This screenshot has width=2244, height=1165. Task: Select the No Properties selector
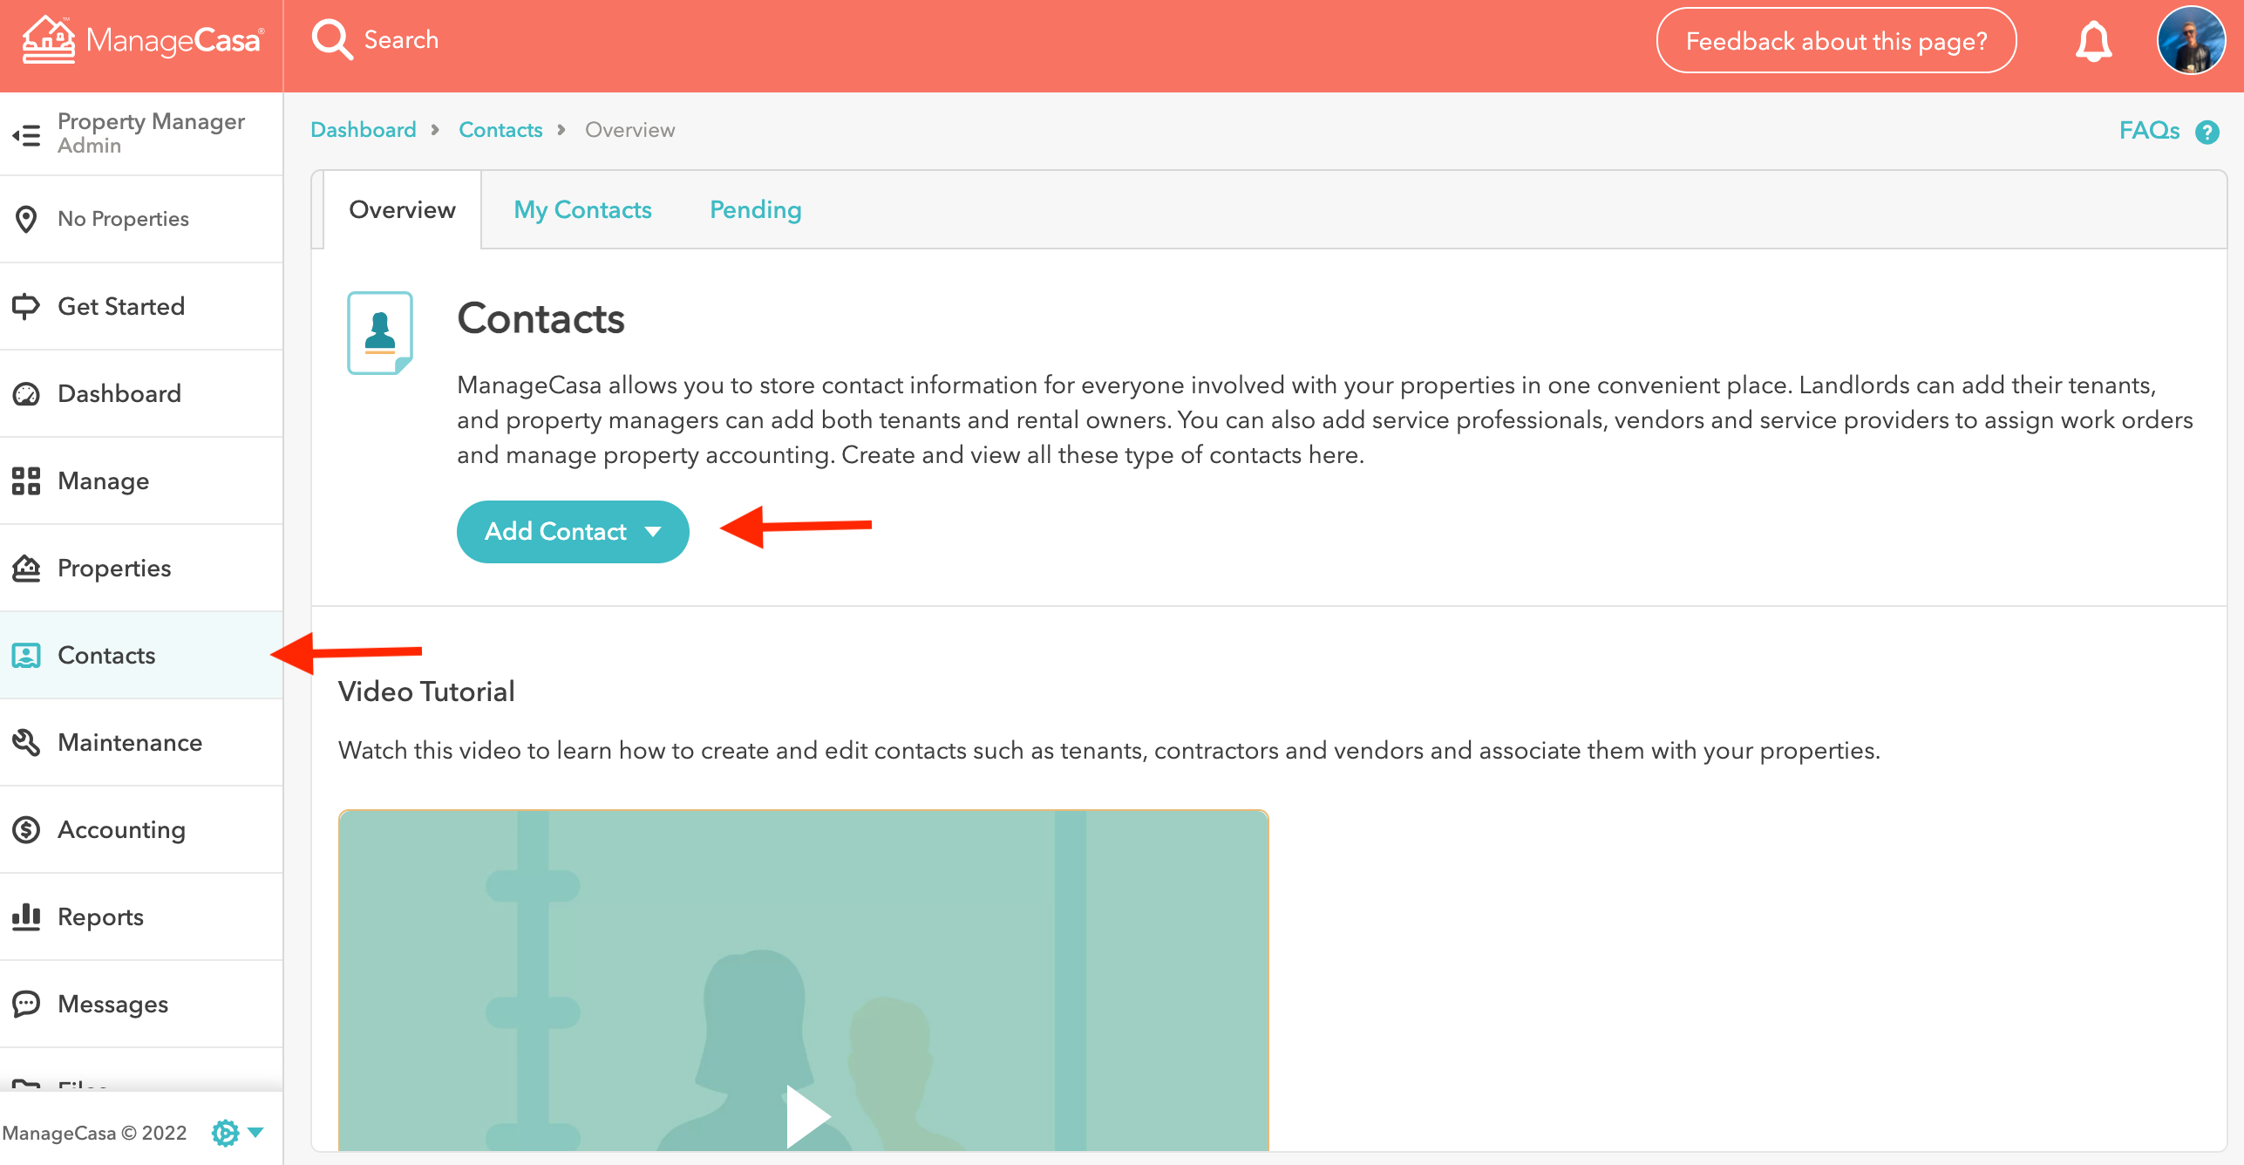point(141,219)
